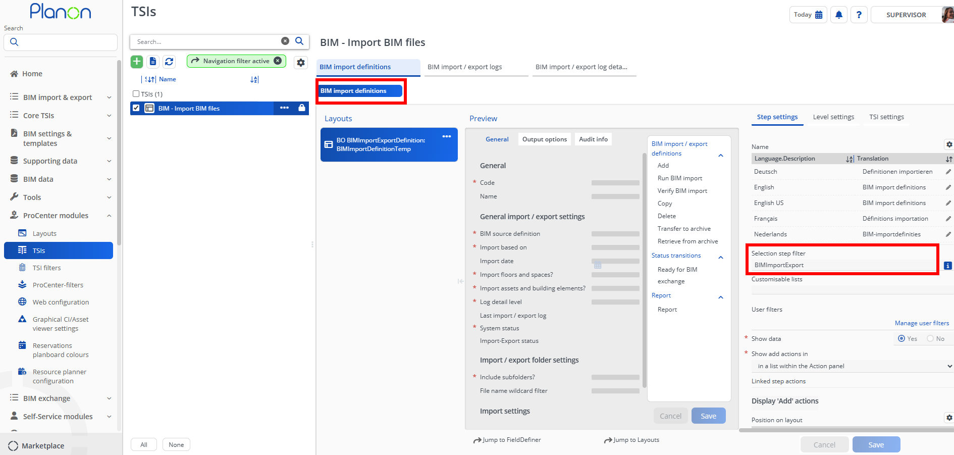Click the Selection step filter field
Image resolution: width=954 pixels, height=455 pixels.
[x=843, y=265]
